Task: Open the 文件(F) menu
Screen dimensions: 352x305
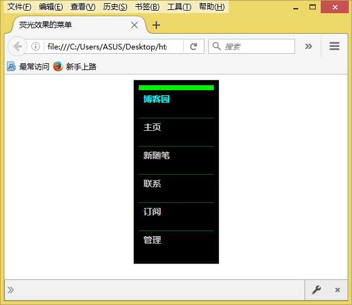Action: [19, 7]
